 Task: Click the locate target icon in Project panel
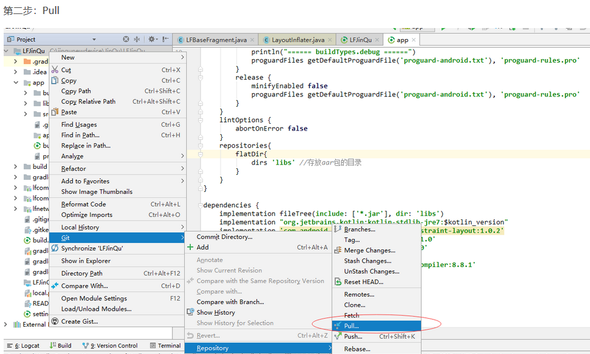coord(126,39)
